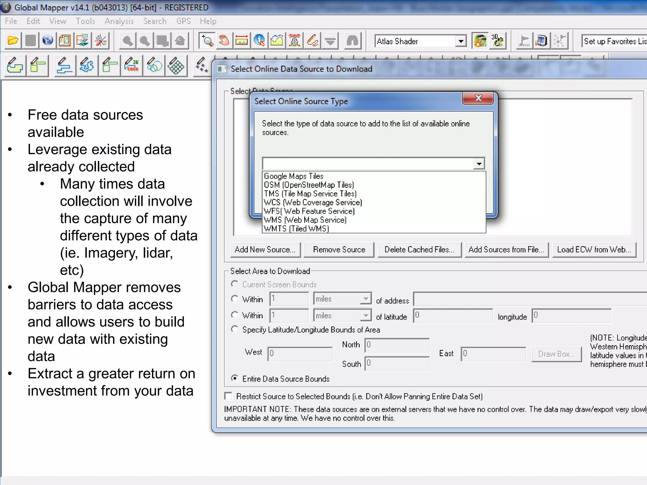
Task: Click the Create Rectangle Area icon
Action: (38, 66)
